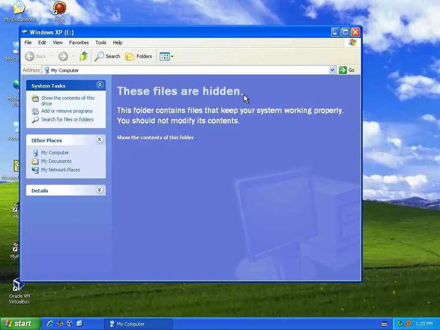Go up one folder level

coord(84,56)
